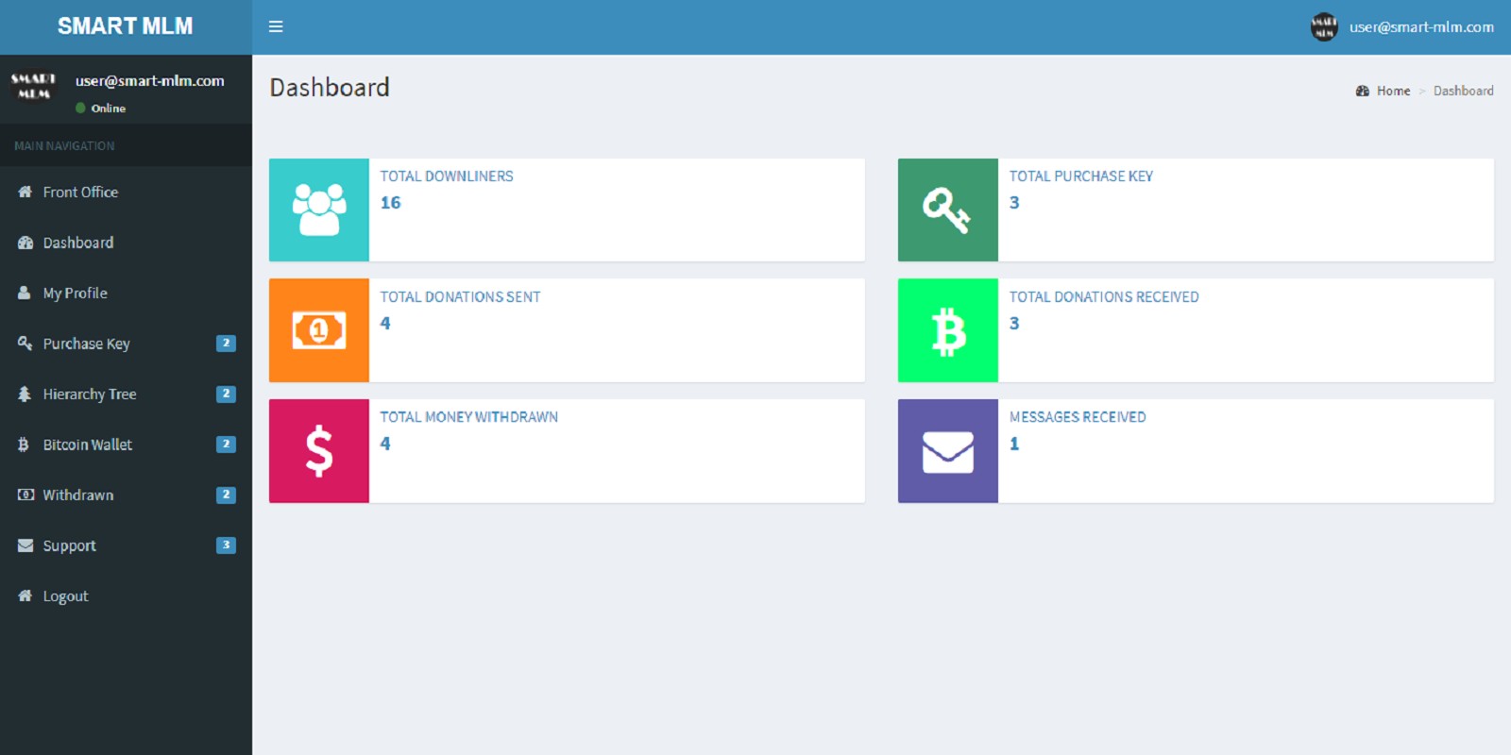
Task: Click the Support envelope icon in sidebar
Action: tap(25, 545)
